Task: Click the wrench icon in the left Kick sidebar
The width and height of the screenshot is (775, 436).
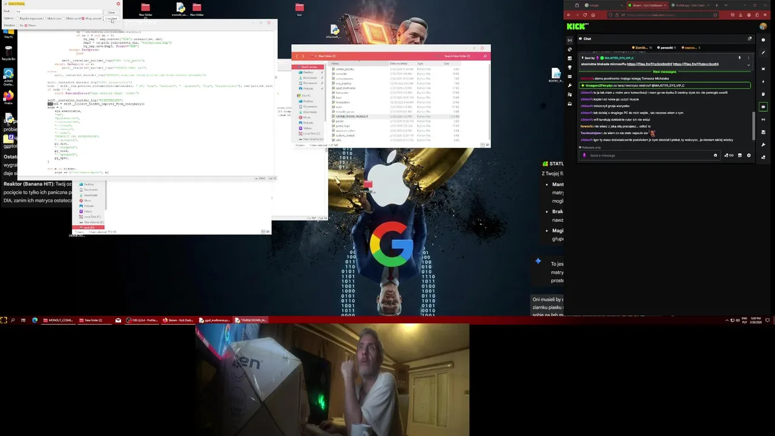Action: [x=570, y=85]
